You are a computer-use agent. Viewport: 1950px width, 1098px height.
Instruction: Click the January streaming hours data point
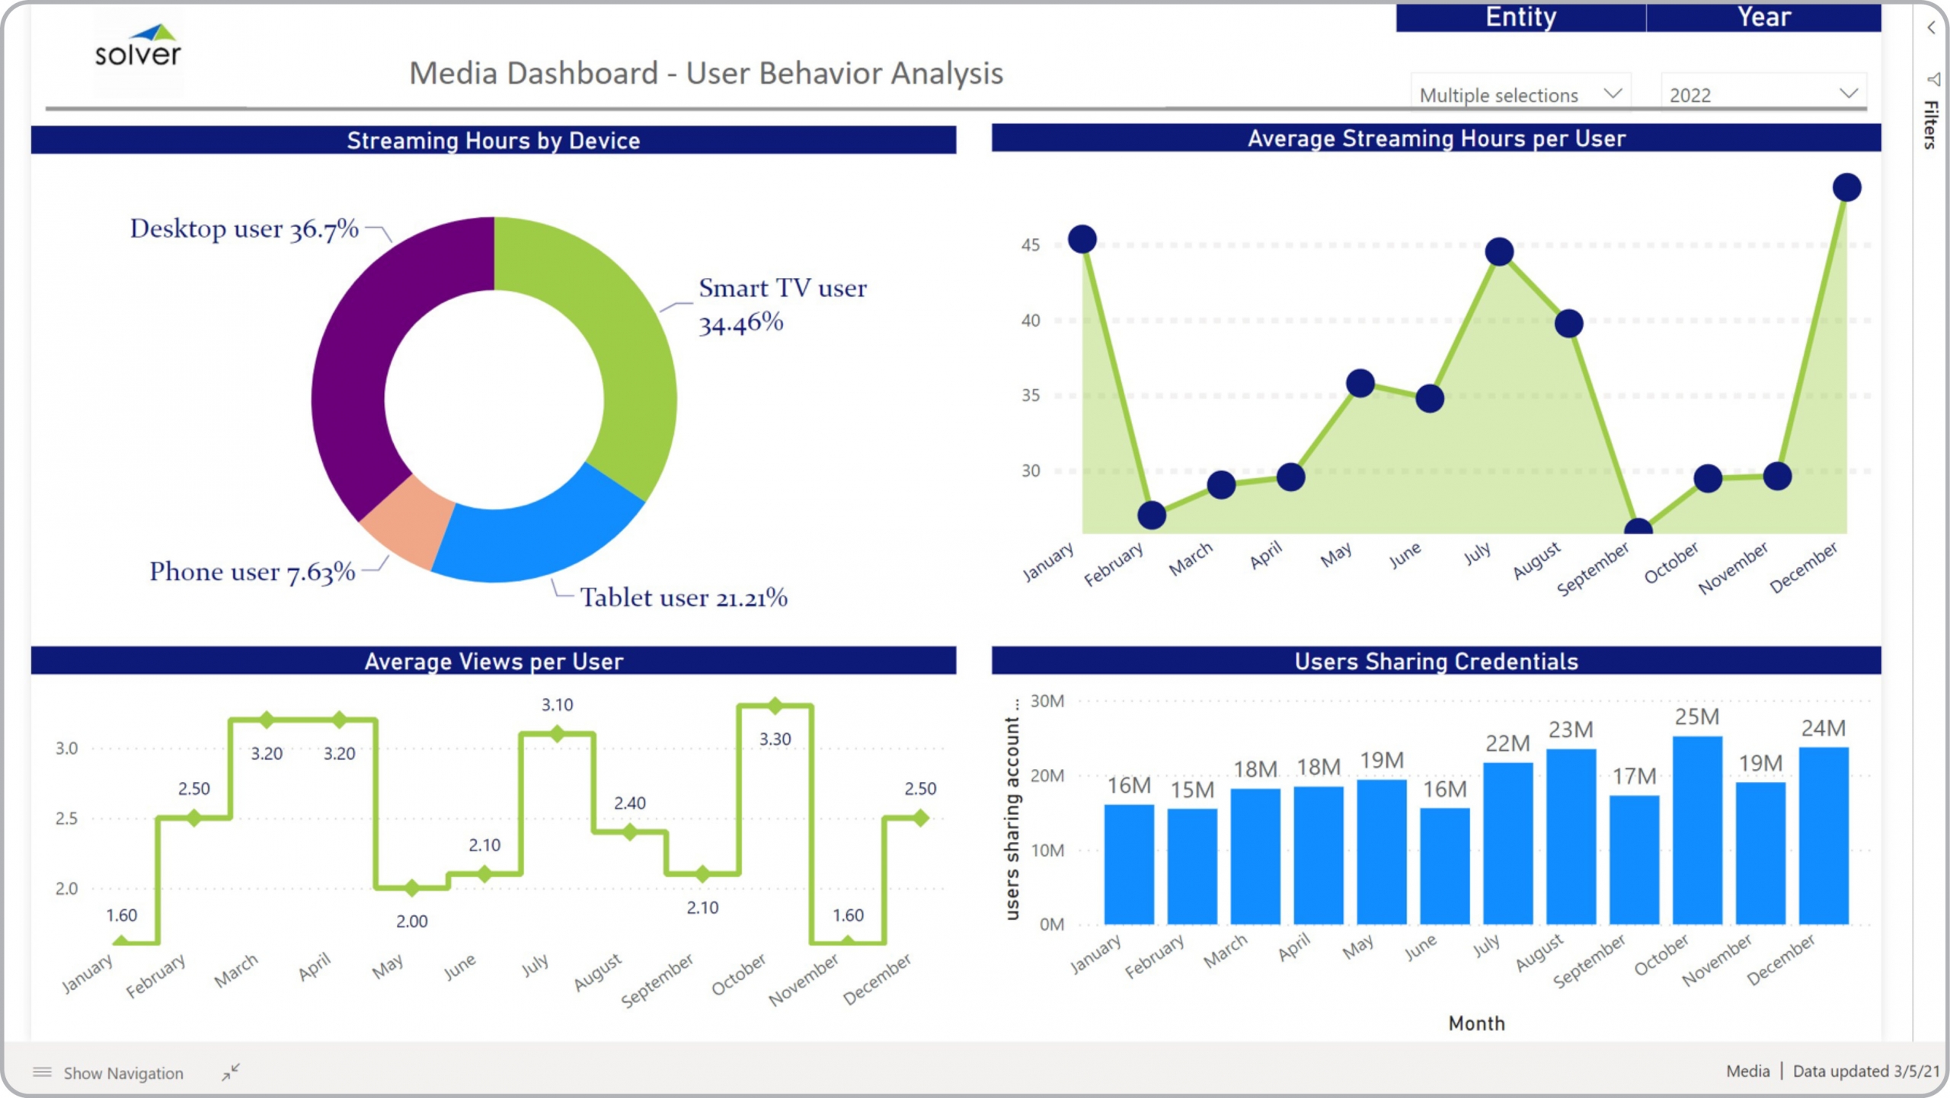point(1082,240)
